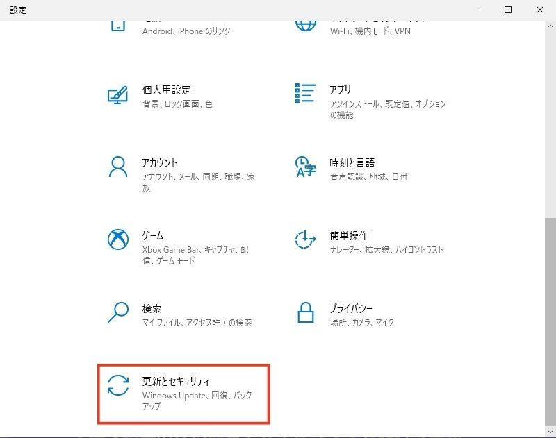Open プライバシー settings
Viewport: 556px width, 438px height.
click(353, 307)
